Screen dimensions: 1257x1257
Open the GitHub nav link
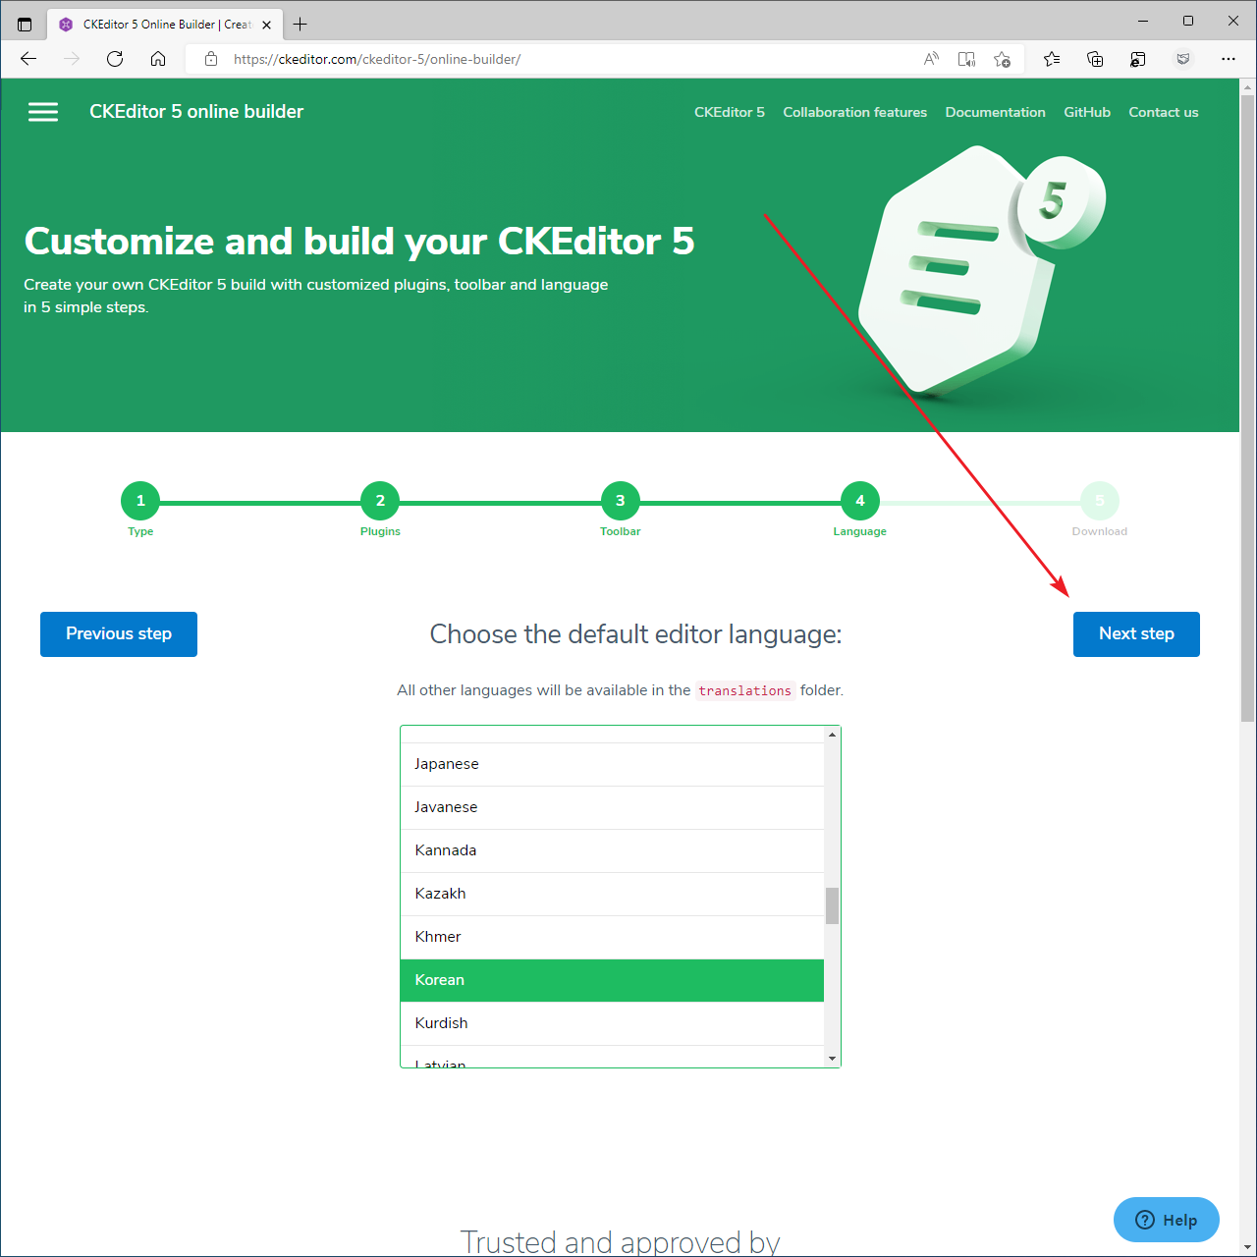coord(1087,112)
